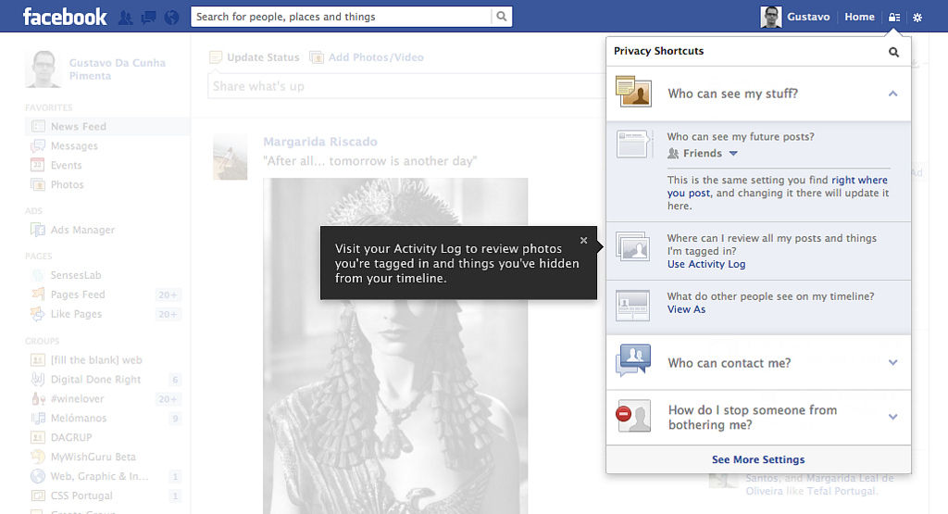Click the Activity Log review photos icon
The image size is (948, 514).
633,246
